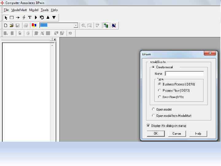The width and height of the screenshot is (221, 166).
Task: Open the File menu
Action: point(6,10)
